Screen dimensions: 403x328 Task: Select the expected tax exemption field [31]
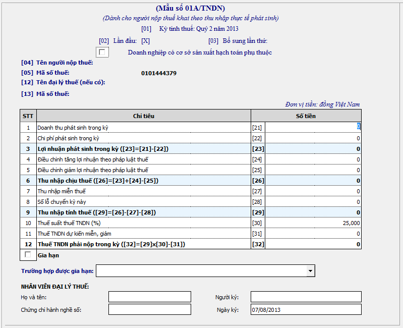(x=313, y=234)
